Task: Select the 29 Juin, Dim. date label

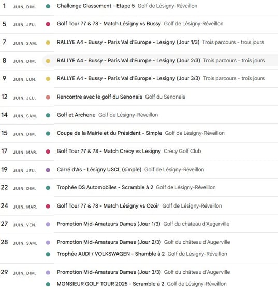Action: [x=19, y=272]
